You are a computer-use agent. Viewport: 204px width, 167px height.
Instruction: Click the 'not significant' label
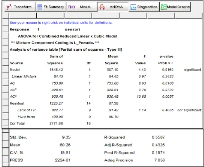point(189,110)
